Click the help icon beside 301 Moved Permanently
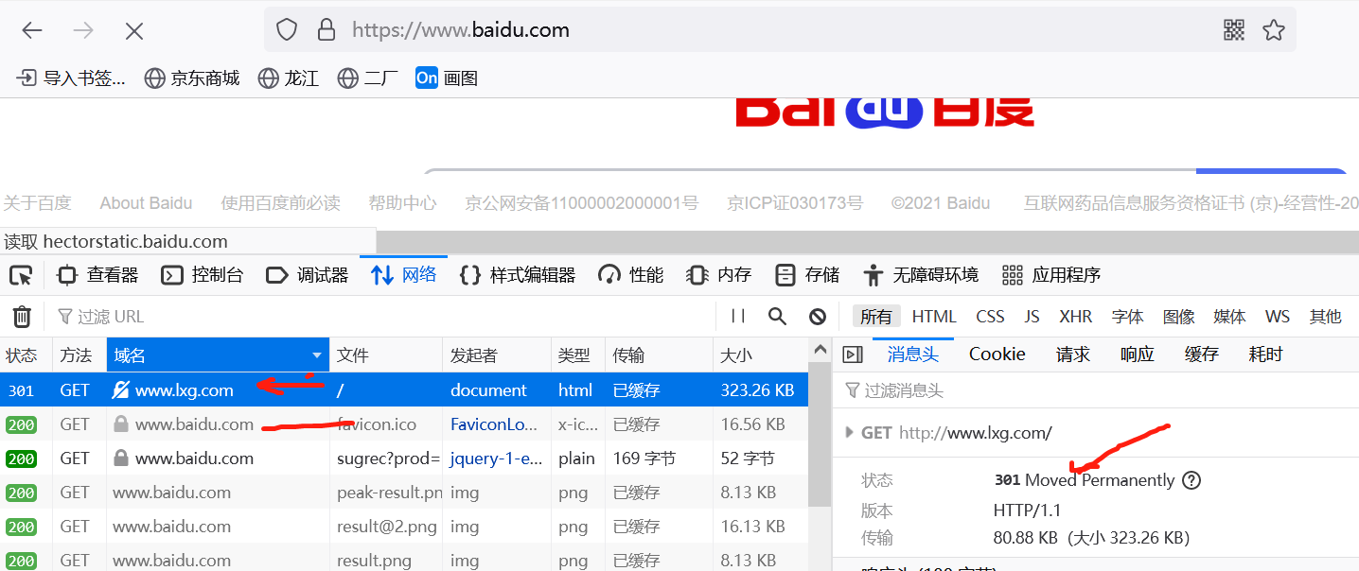 [x=1192, y=480]
